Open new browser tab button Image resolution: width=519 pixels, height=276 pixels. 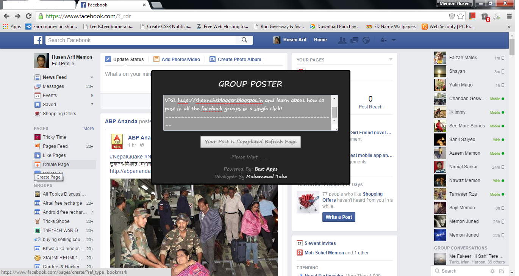[157, 5]
